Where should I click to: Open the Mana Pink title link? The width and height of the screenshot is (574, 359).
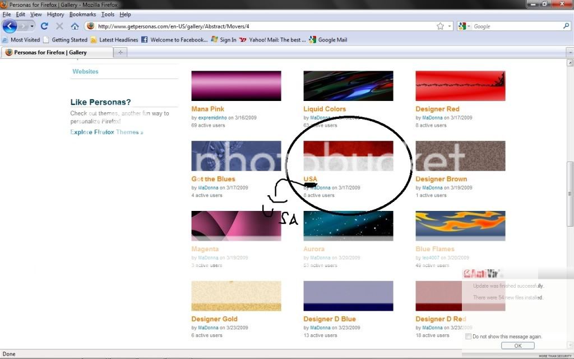(207, 109)
